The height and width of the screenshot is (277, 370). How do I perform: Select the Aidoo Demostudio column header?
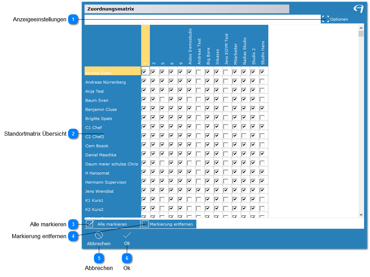pos(190,47)
